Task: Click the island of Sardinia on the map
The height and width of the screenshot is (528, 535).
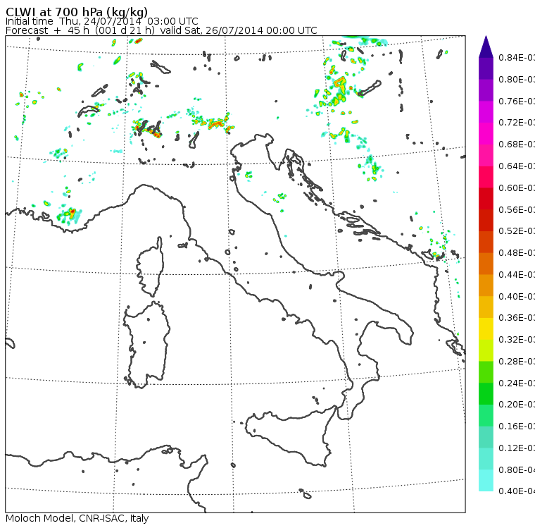Action: point(146,345)
